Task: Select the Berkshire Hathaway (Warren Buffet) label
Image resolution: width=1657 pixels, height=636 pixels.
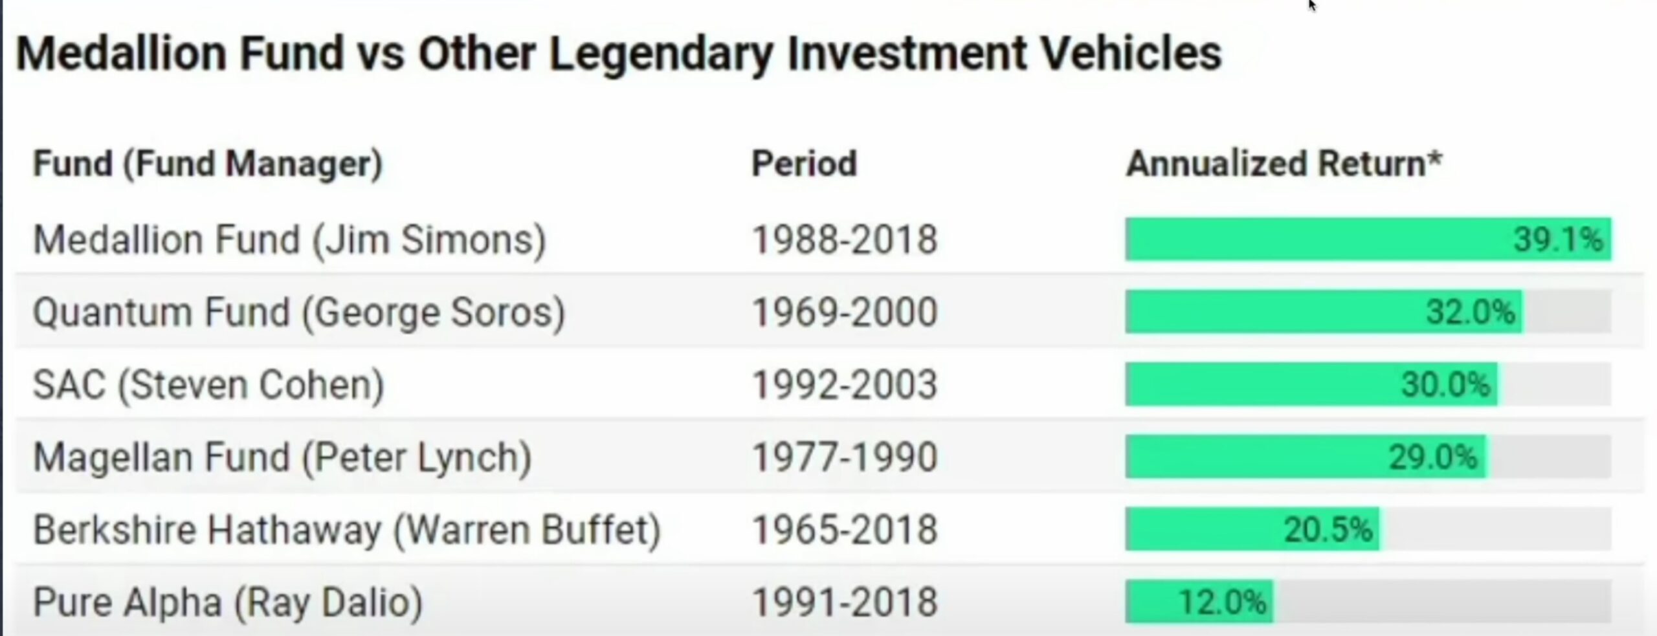Action: click(x=347, y=530)
